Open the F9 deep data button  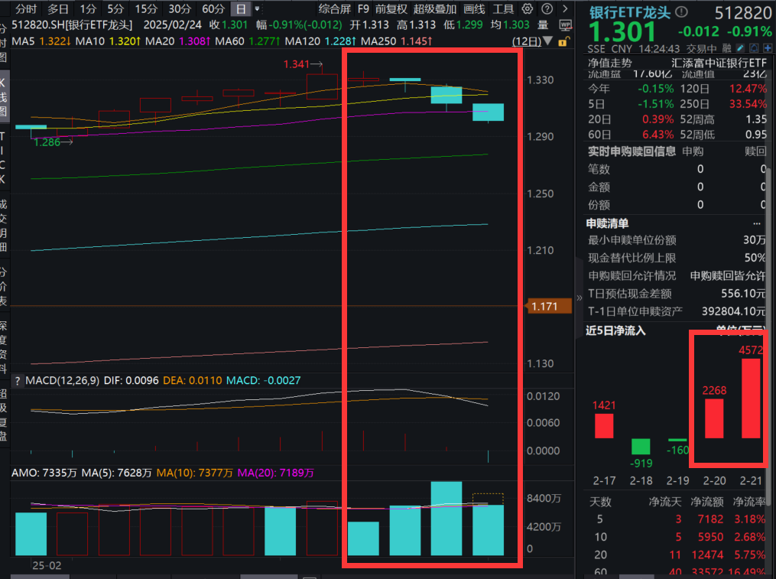(363, 9)
